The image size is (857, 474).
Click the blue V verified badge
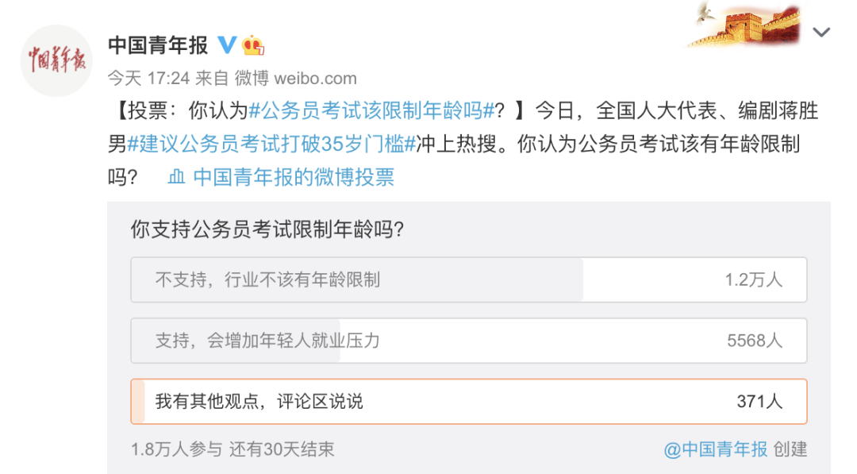tap(226, 45)
